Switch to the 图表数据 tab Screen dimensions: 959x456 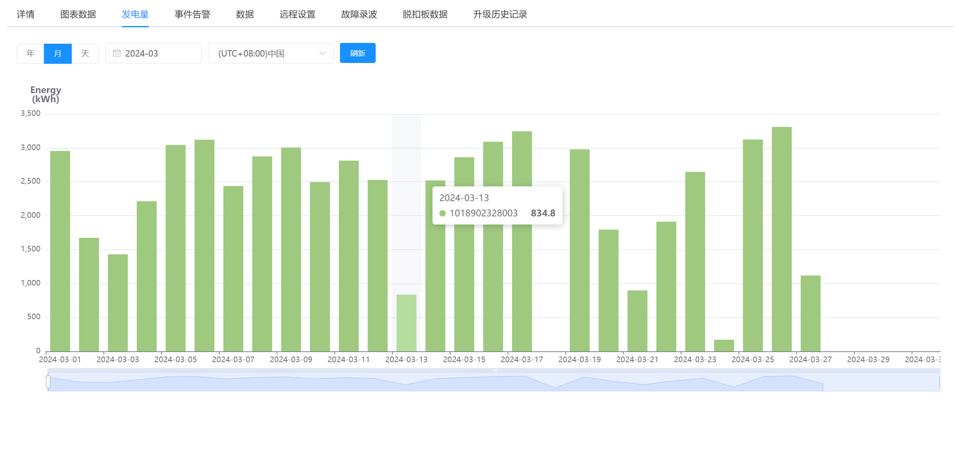tap(78, 14)
